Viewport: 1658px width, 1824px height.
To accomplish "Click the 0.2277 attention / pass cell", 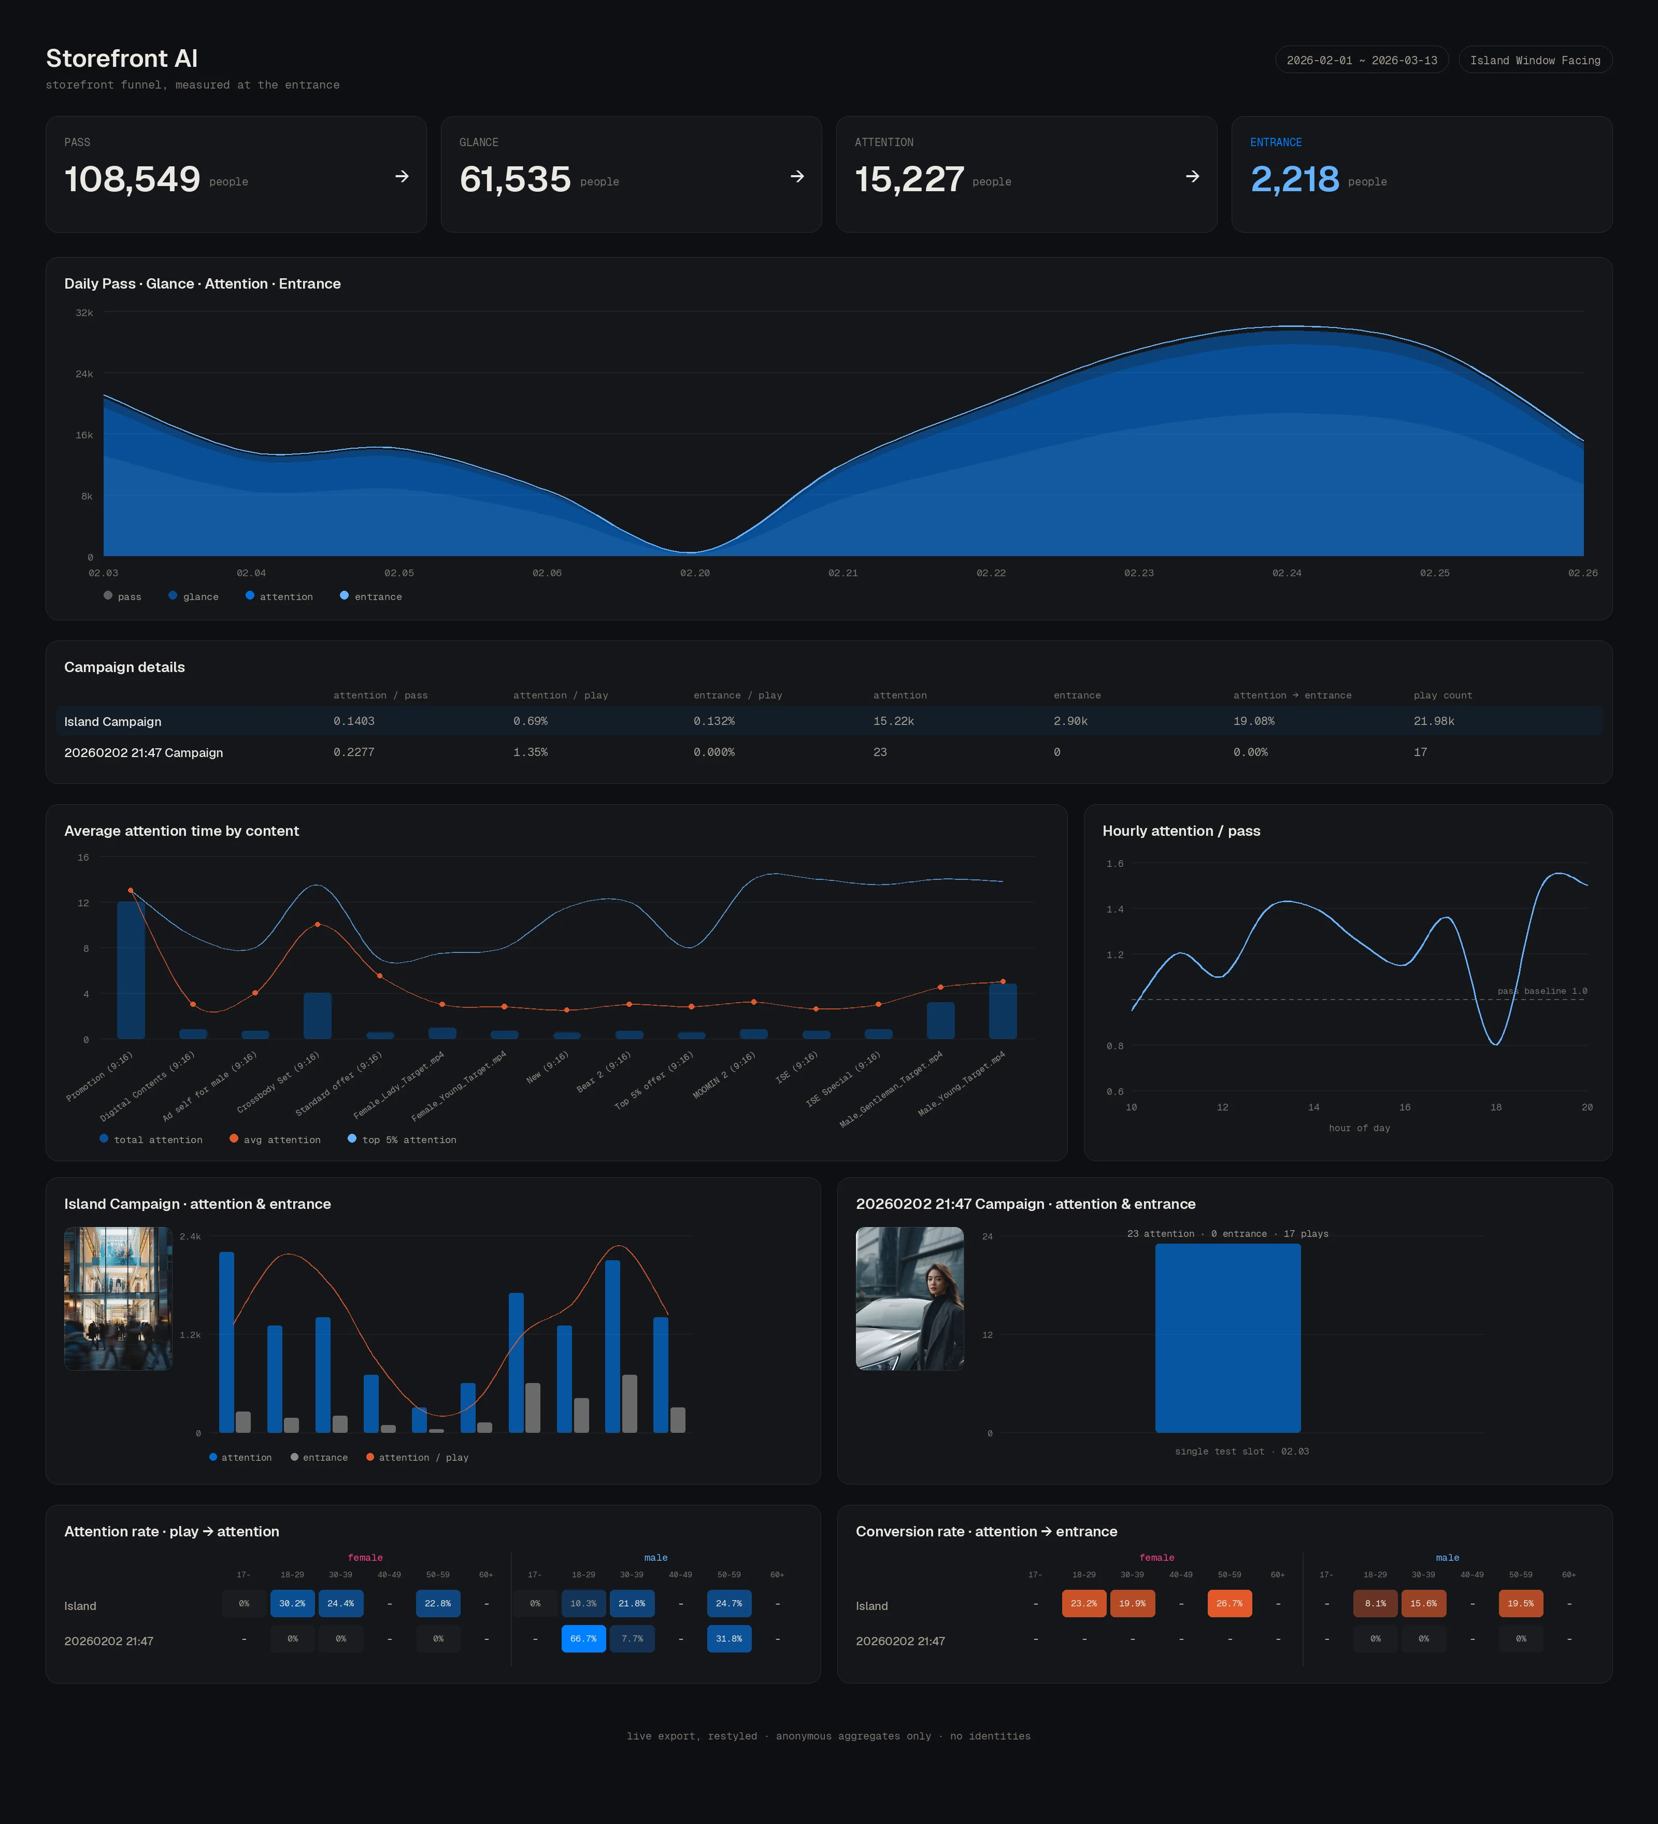I will point(354,752).
